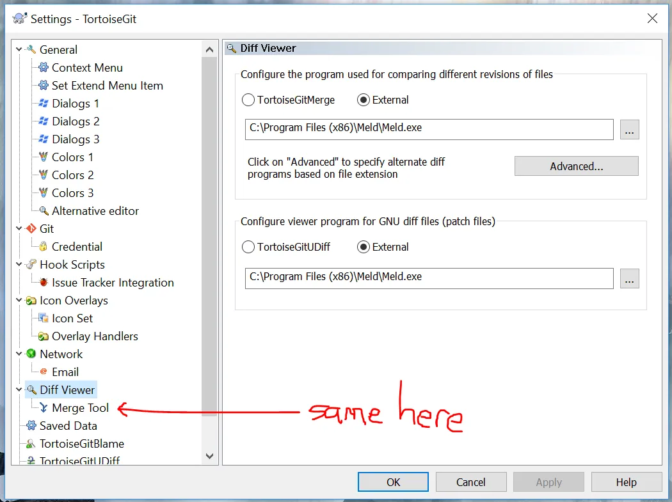Click the Hook Scripts icon
Screen dimensions: 672x502
(31, 264)
